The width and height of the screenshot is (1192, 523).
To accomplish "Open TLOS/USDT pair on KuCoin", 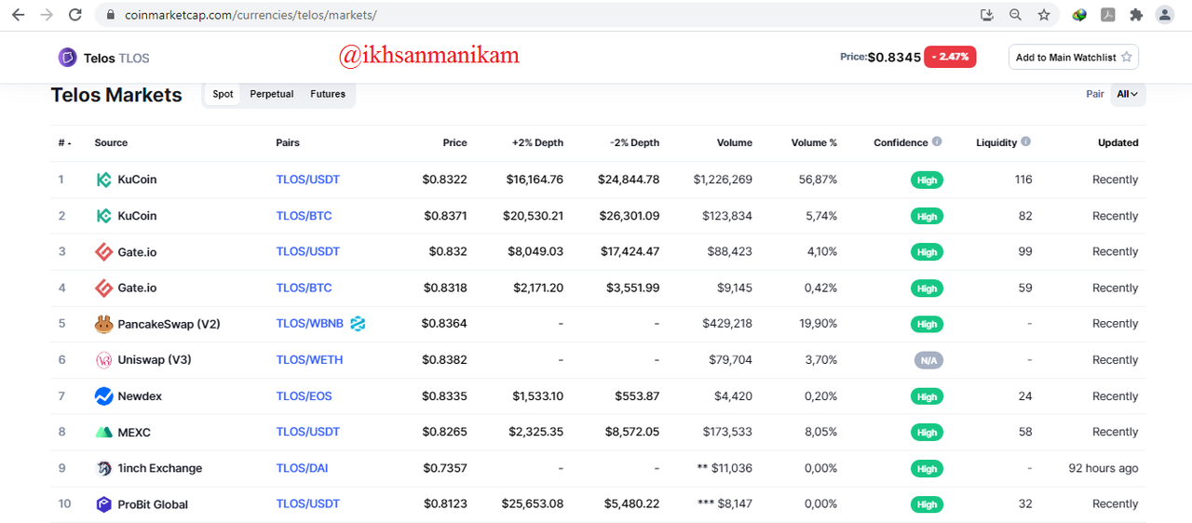I will 308,180.
